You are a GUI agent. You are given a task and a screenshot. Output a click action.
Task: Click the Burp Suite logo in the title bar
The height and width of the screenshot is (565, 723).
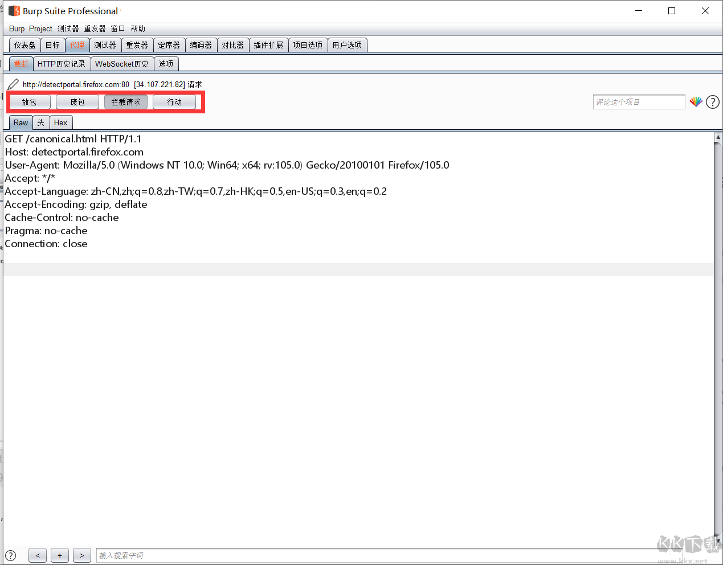click(13, 10)
